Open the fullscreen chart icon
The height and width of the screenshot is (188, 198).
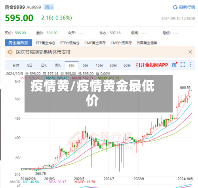coord(183,65)
